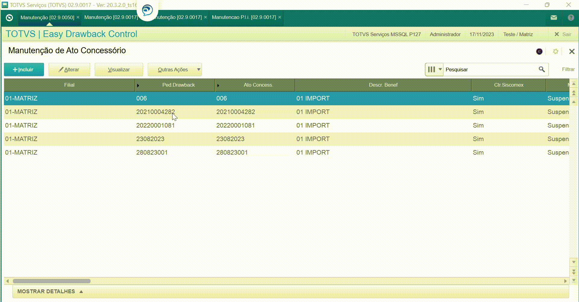Image resolution: width=579 pixels, height=302 pixels.
Task: Click vertical scrollbar bottom-most down arrow
Action: click(x=574, y=280)
